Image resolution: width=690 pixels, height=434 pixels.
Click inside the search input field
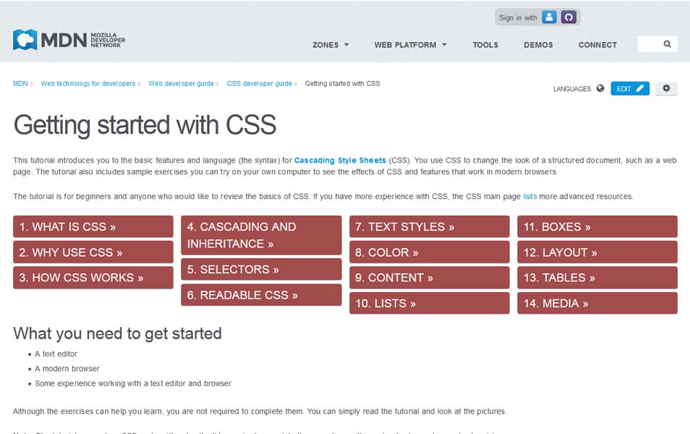[647, 43]
